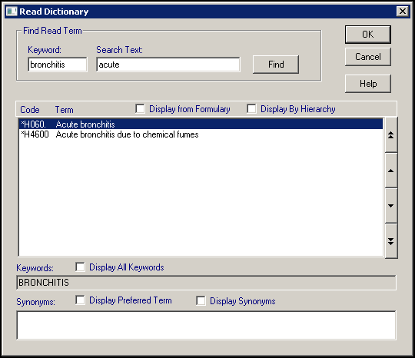
Task: Close the Read Dictionary dialog
Action: point(403,12)
